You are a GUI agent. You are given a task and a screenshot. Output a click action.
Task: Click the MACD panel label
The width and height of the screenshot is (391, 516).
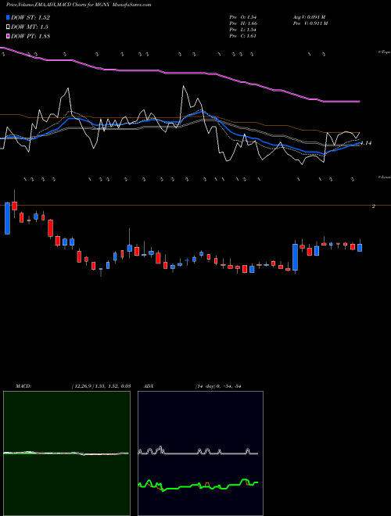23,386
